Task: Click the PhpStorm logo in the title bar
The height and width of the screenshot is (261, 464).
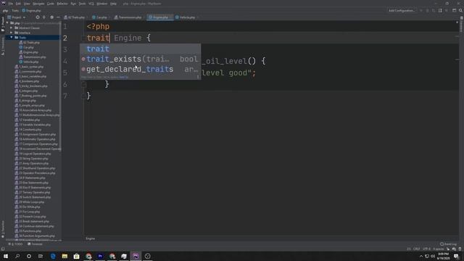Action: coord(4,4)
